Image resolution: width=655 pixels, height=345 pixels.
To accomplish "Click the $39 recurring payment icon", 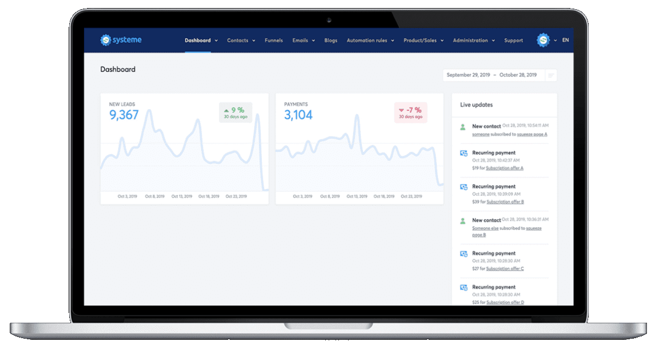I will click(464, 187).
